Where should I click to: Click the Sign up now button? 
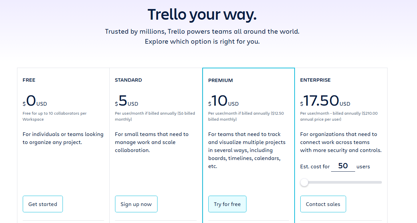[x=136, y=204]
